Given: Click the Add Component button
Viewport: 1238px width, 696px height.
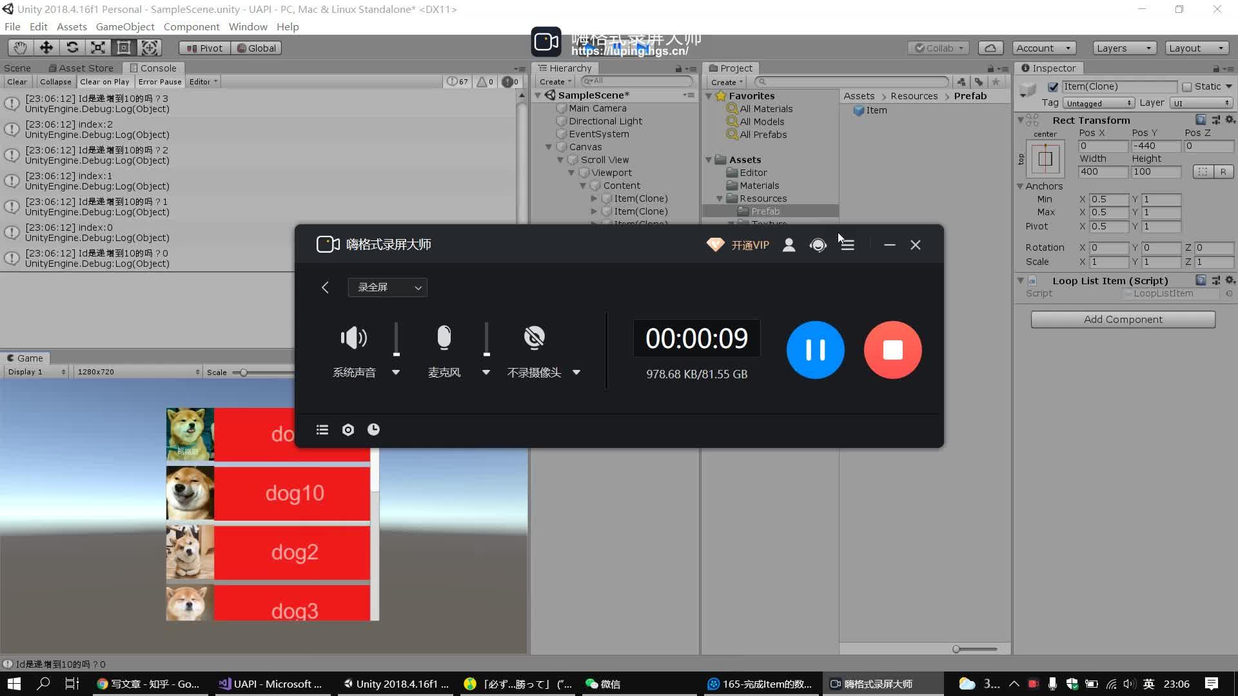Looking at the screenshot, I should pyautogui.click(x=1123, y=320).
